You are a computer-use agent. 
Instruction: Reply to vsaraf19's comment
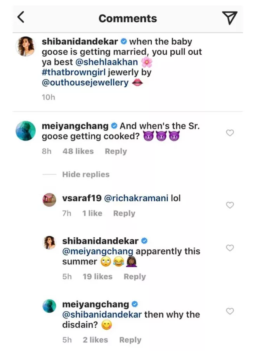click(x=124, y=213)
